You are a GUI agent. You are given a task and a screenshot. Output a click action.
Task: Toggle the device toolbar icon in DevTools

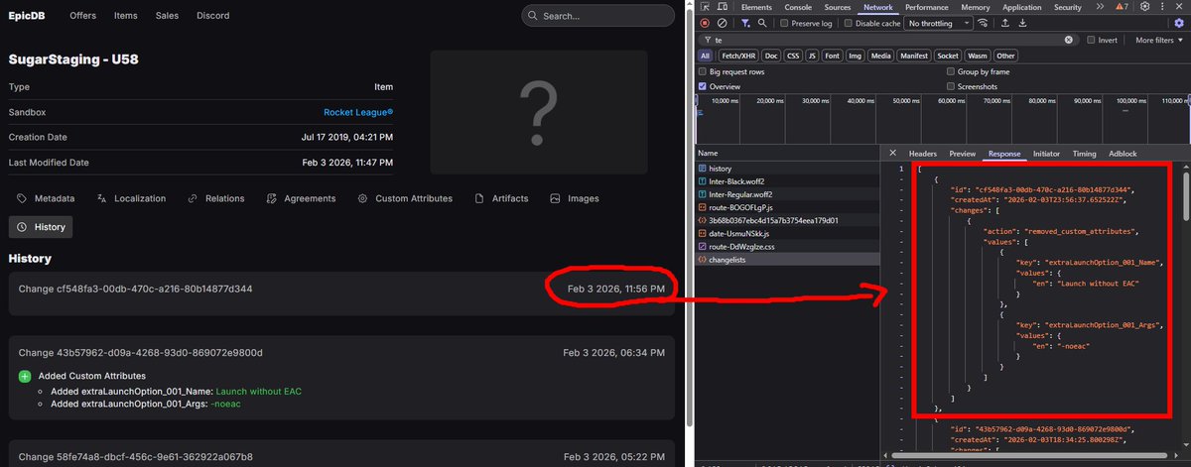click(723, 7)
